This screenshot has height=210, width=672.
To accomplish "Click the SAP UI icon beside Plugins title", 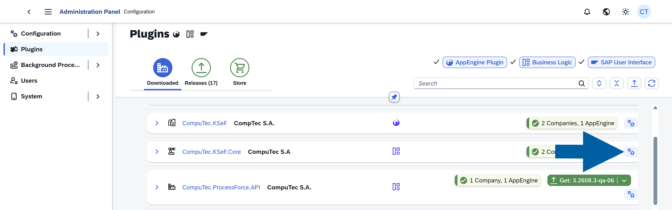I will click(204, 34).
